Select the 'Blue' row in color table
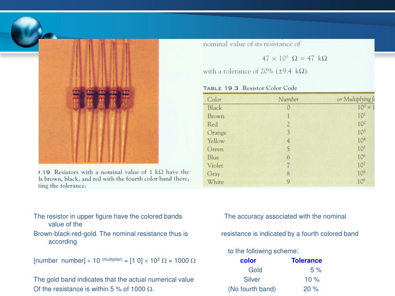The image size is (395, 296). click(289, 157)
